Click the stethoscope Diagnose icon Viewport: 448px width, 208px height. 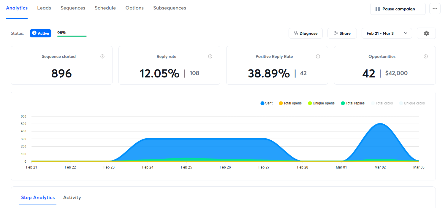tap(296, 34)
